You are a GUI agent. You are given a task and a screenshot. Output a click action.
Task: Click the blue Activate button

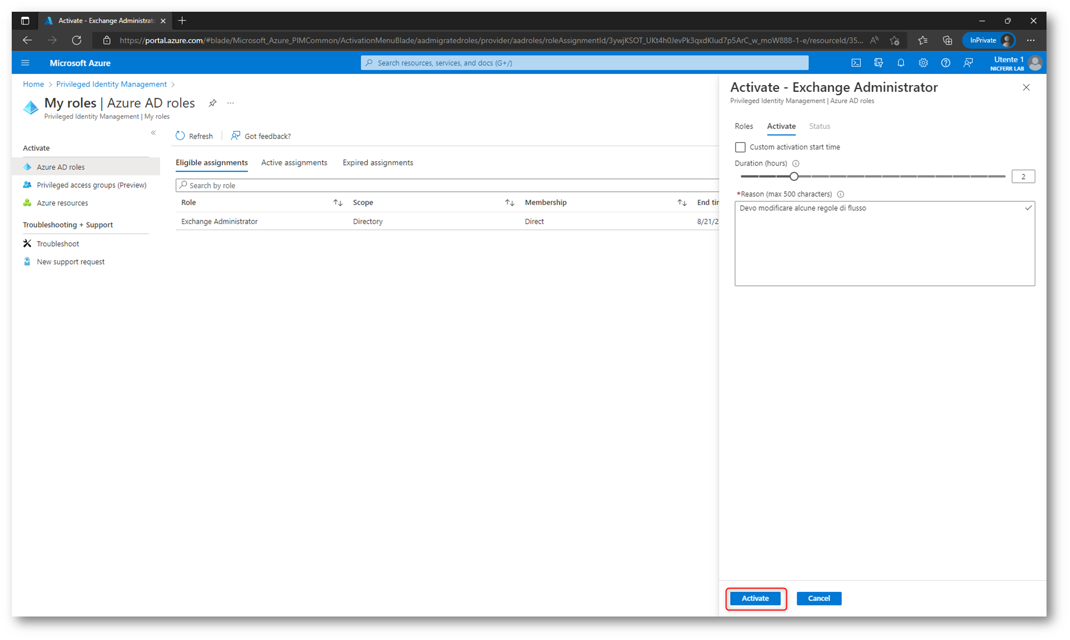pos(755,598)
